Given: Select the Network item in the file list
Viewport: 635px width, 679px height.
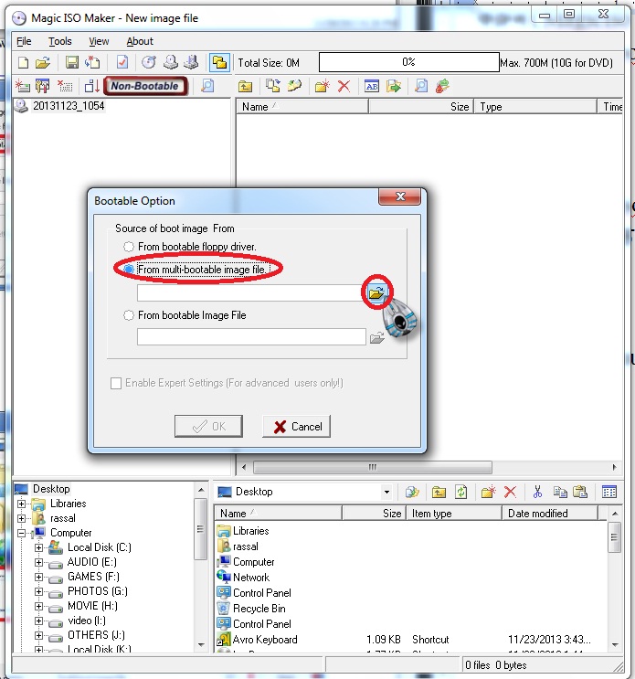Looking at the screenshot, I should tap(251, 578).
